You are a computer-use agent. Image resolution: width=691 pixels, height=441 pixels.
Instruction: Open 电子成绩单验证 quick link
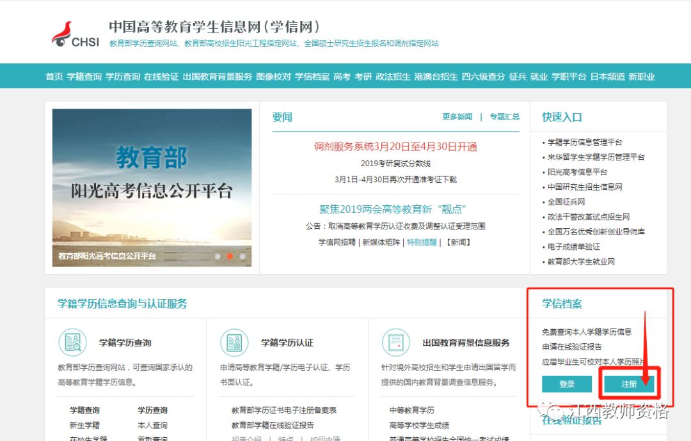coord(573,247)
